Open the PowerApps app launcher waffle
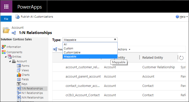 (6, 6)
